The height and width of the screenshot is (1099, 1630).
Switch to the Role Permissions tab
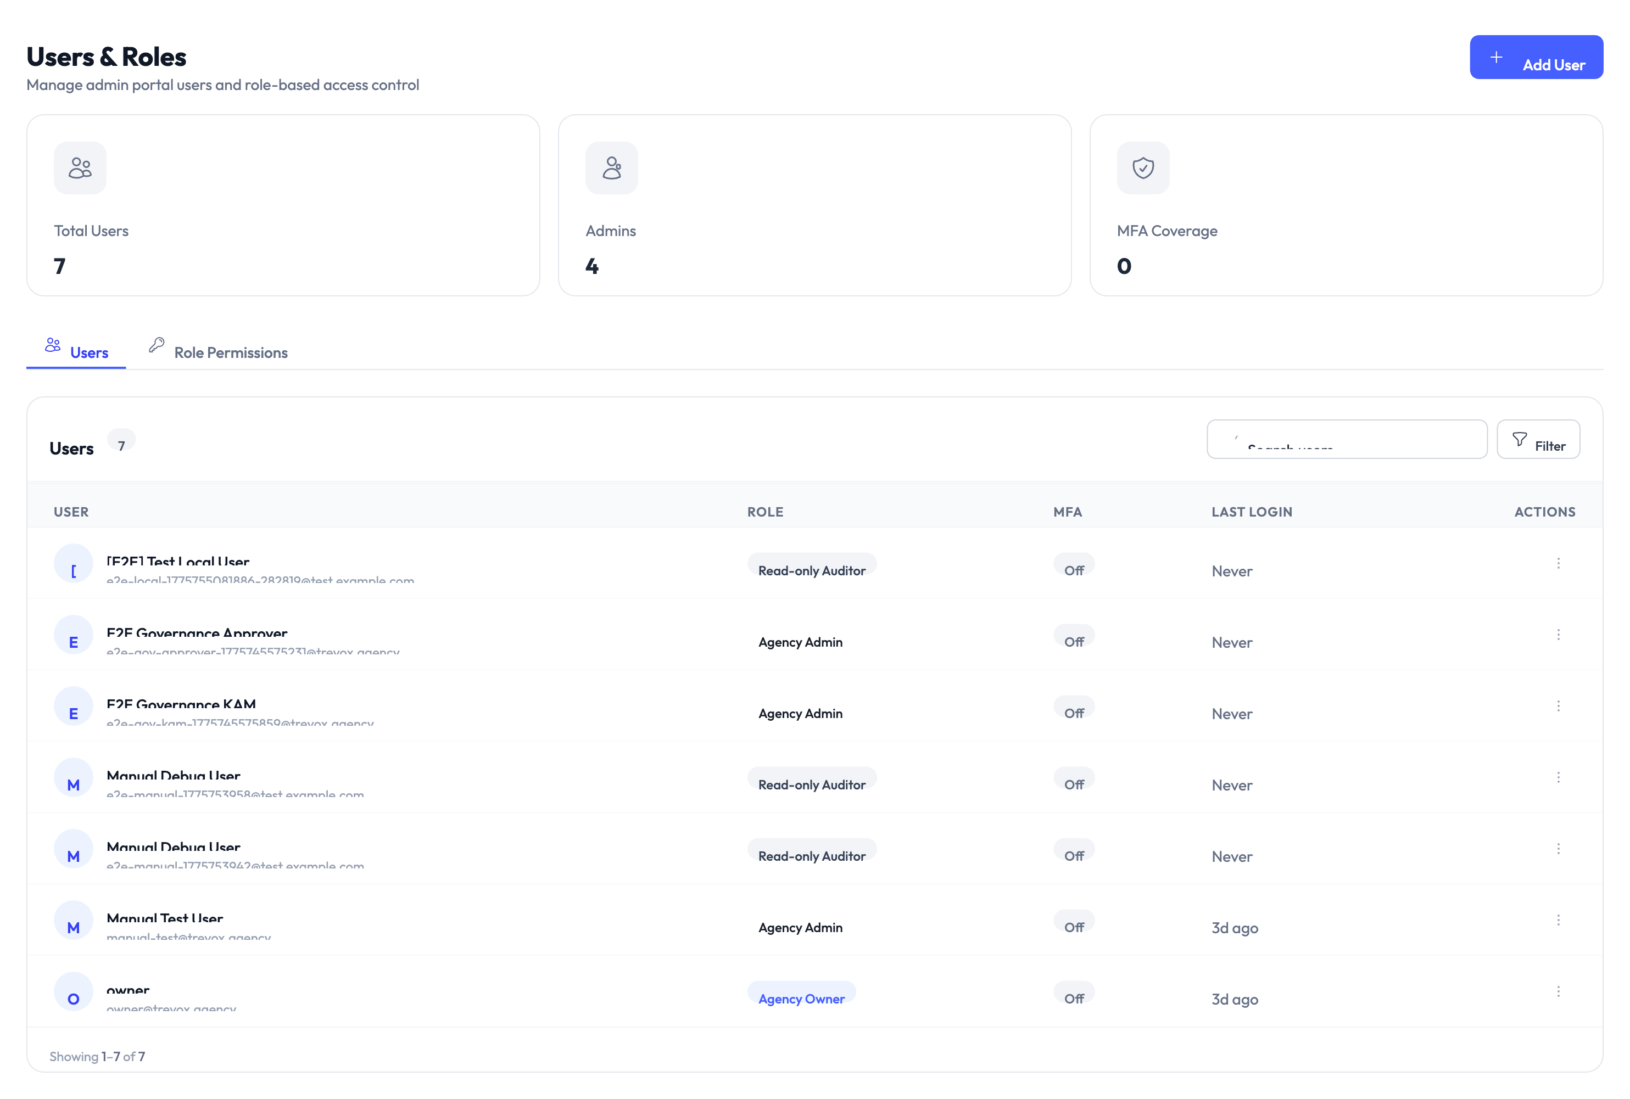click(231, 352)
